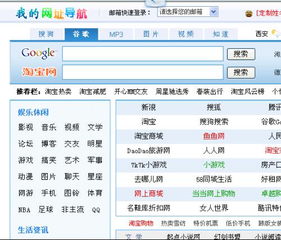
Task: Focus the Google search input field
Action: pos(143,54)
